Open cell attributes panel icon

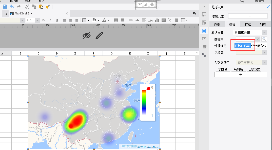tap(204, 14)
